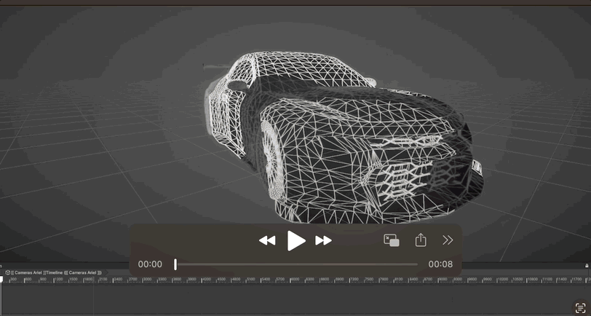The width and height of the screenshot is (591, 316).
Task: Seek to the middle of progress bar
Action: (x=296, y=264)
